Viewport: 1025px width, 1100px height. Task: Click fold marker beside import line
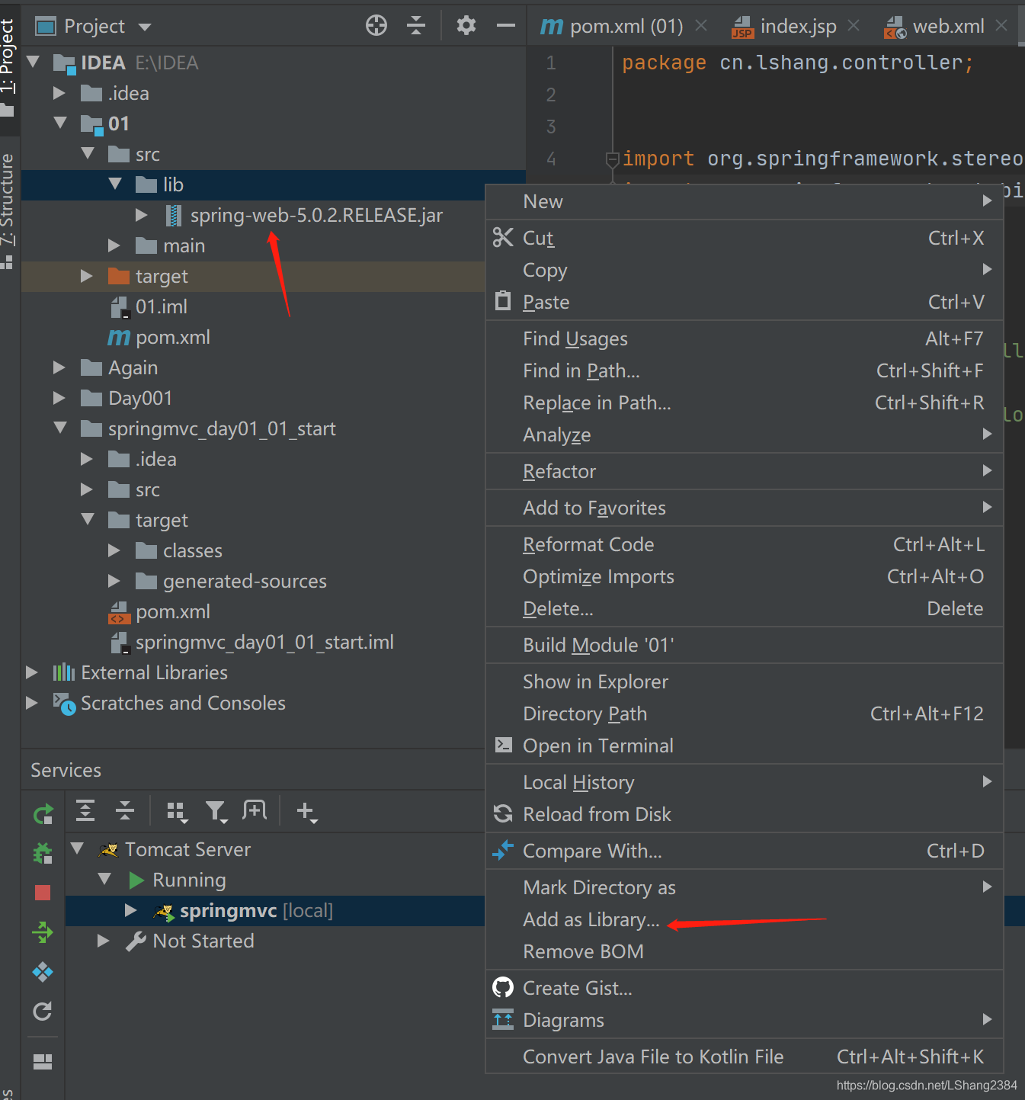(612, 159)
